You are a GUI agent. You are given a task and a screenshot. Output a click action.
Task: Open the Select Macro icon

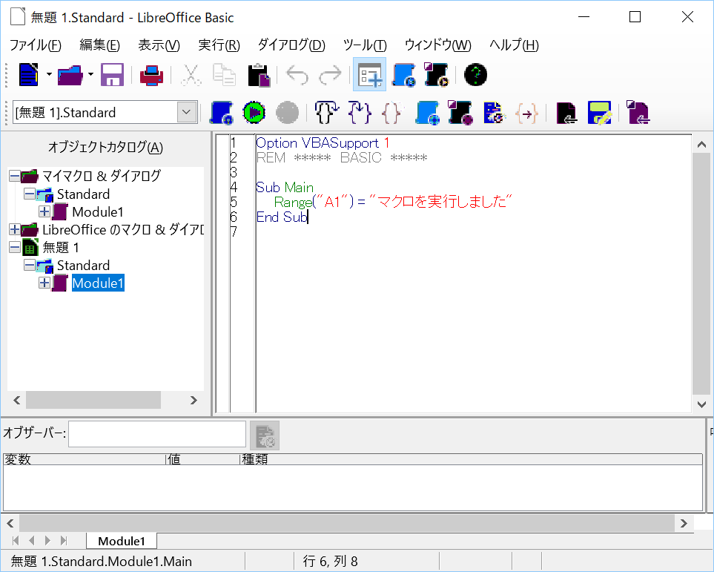point(404,75)
